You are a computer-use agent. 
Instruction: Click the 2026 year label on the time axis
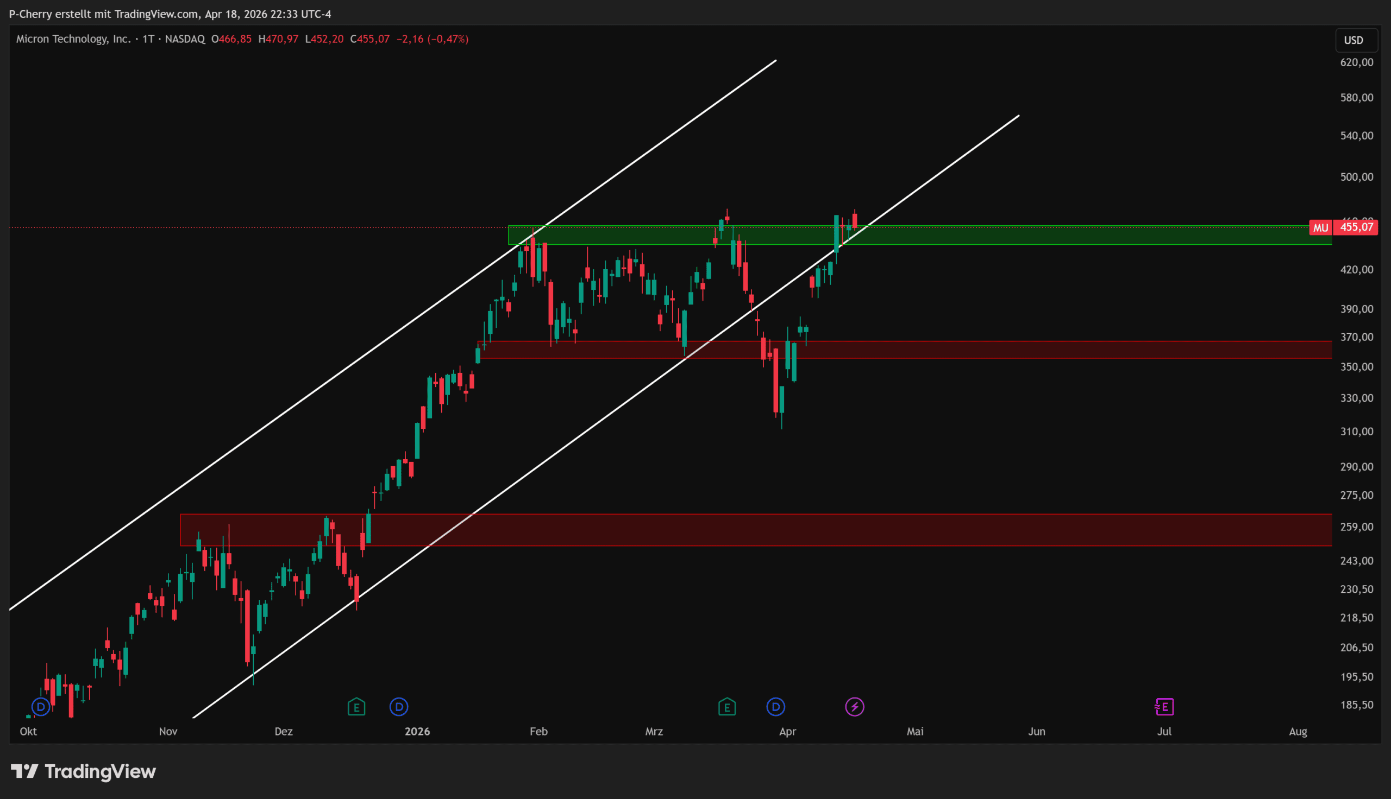(417, 732)
